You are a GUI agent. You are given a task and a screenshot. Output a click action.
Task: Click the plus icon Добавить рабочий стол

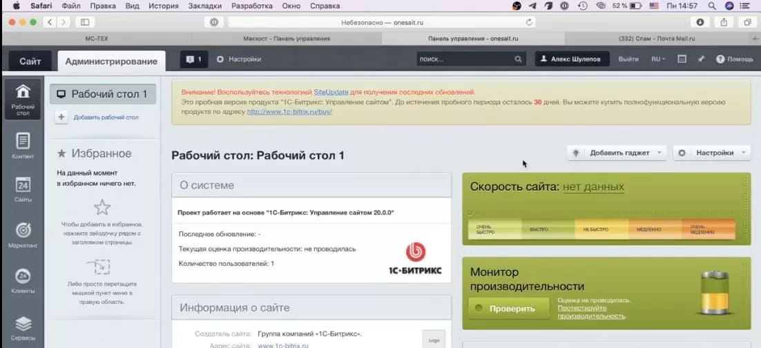[61, 117]
